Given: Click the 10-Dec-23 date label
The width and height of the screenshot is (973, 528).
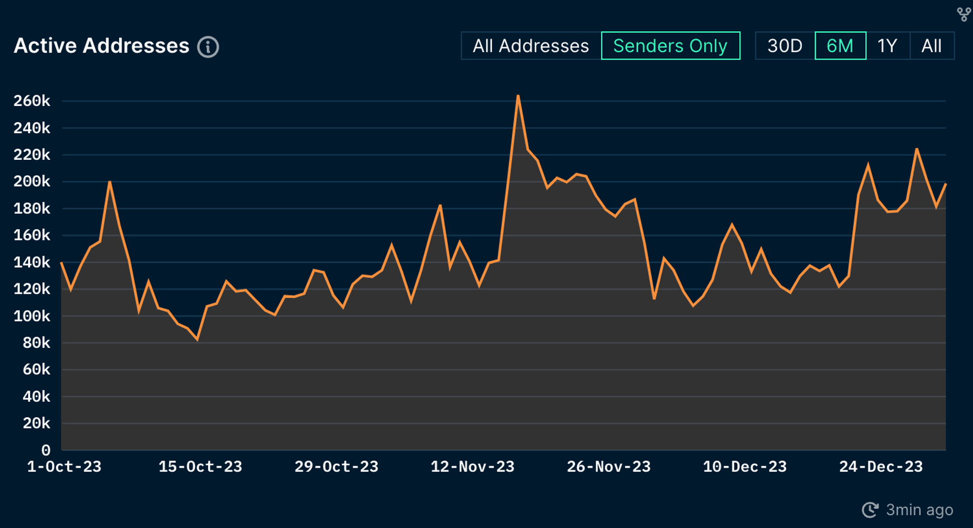Looking at the screenshot, I should click(x=745, y=467).
